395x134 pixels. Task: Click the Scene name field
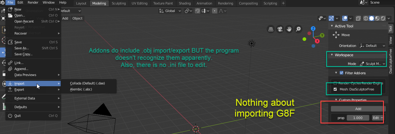(x=381, y=2)
